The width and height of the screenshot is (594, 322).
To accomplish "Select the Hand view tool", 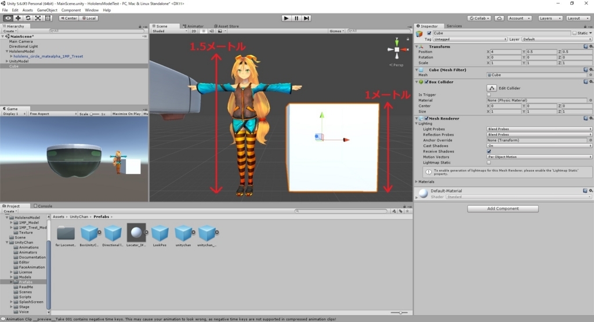I will (8, 18).
